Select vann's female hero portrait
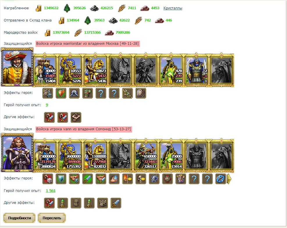The width and height of the screenshot is (287, 228). pyautogui.click(x=17, y=152)
